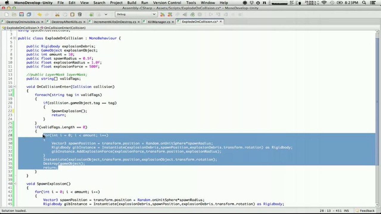The width and height of the screenshot is (381, 214).
Task: Click the grayed Redo arrow icon
Action: pyautogui.click(x=47, y=14)
